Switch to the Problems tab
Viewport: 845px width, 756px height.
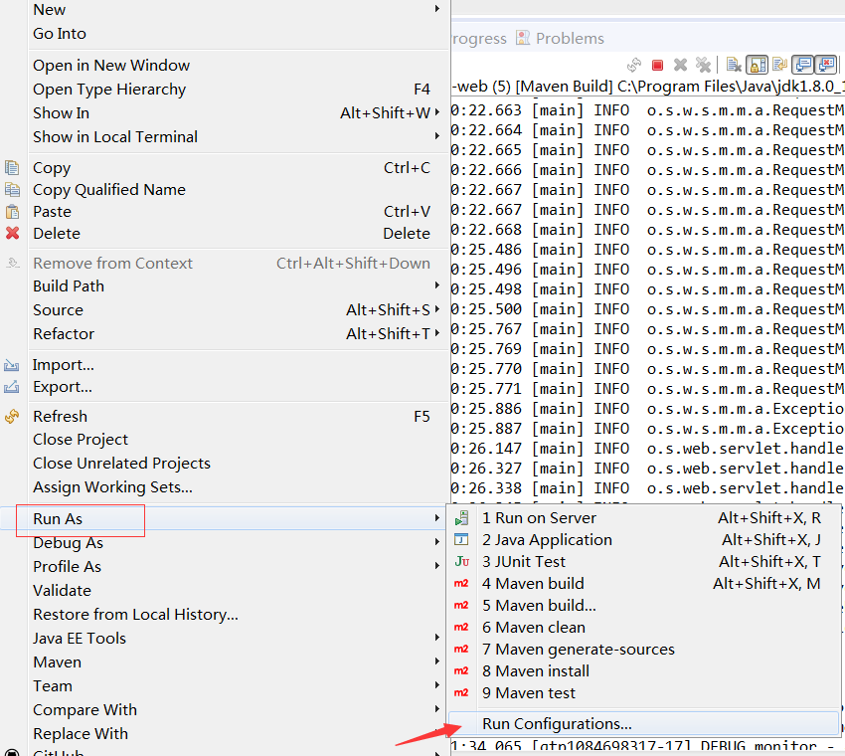click(x=560, y=38)
